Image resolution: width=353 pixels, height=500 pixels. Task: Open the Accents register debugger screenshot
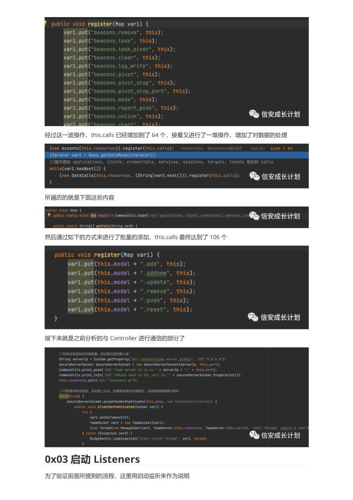tap(176, 166)
